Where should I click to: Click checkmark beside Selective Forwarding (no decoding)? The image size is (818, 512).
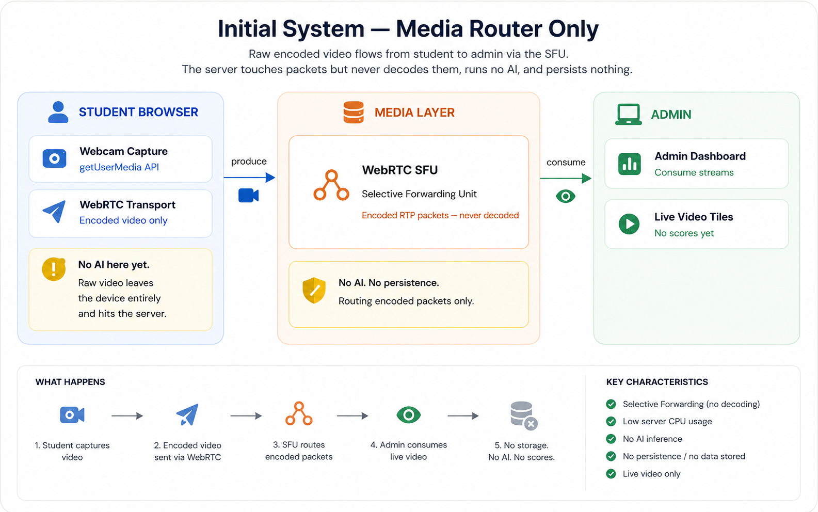coord(611,404)
